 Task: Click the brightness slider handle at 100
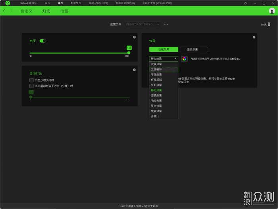tap(129, 53)
